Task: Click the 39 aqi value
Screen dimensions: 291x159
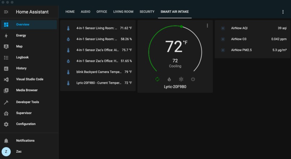Action: click(282, 28)
